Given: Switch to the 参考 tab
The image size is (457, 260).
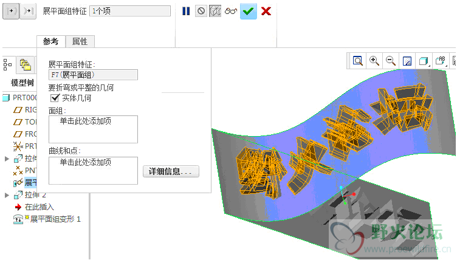Looking at the screenshot, I should [50, 41].
